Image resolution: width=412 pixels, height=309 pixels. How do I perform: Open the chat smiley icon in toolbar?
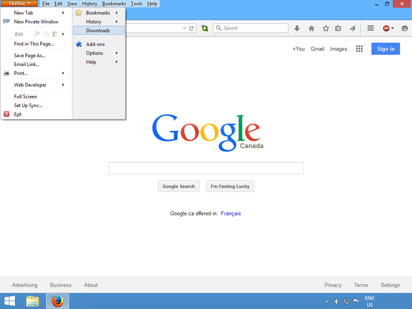(405, 28)
